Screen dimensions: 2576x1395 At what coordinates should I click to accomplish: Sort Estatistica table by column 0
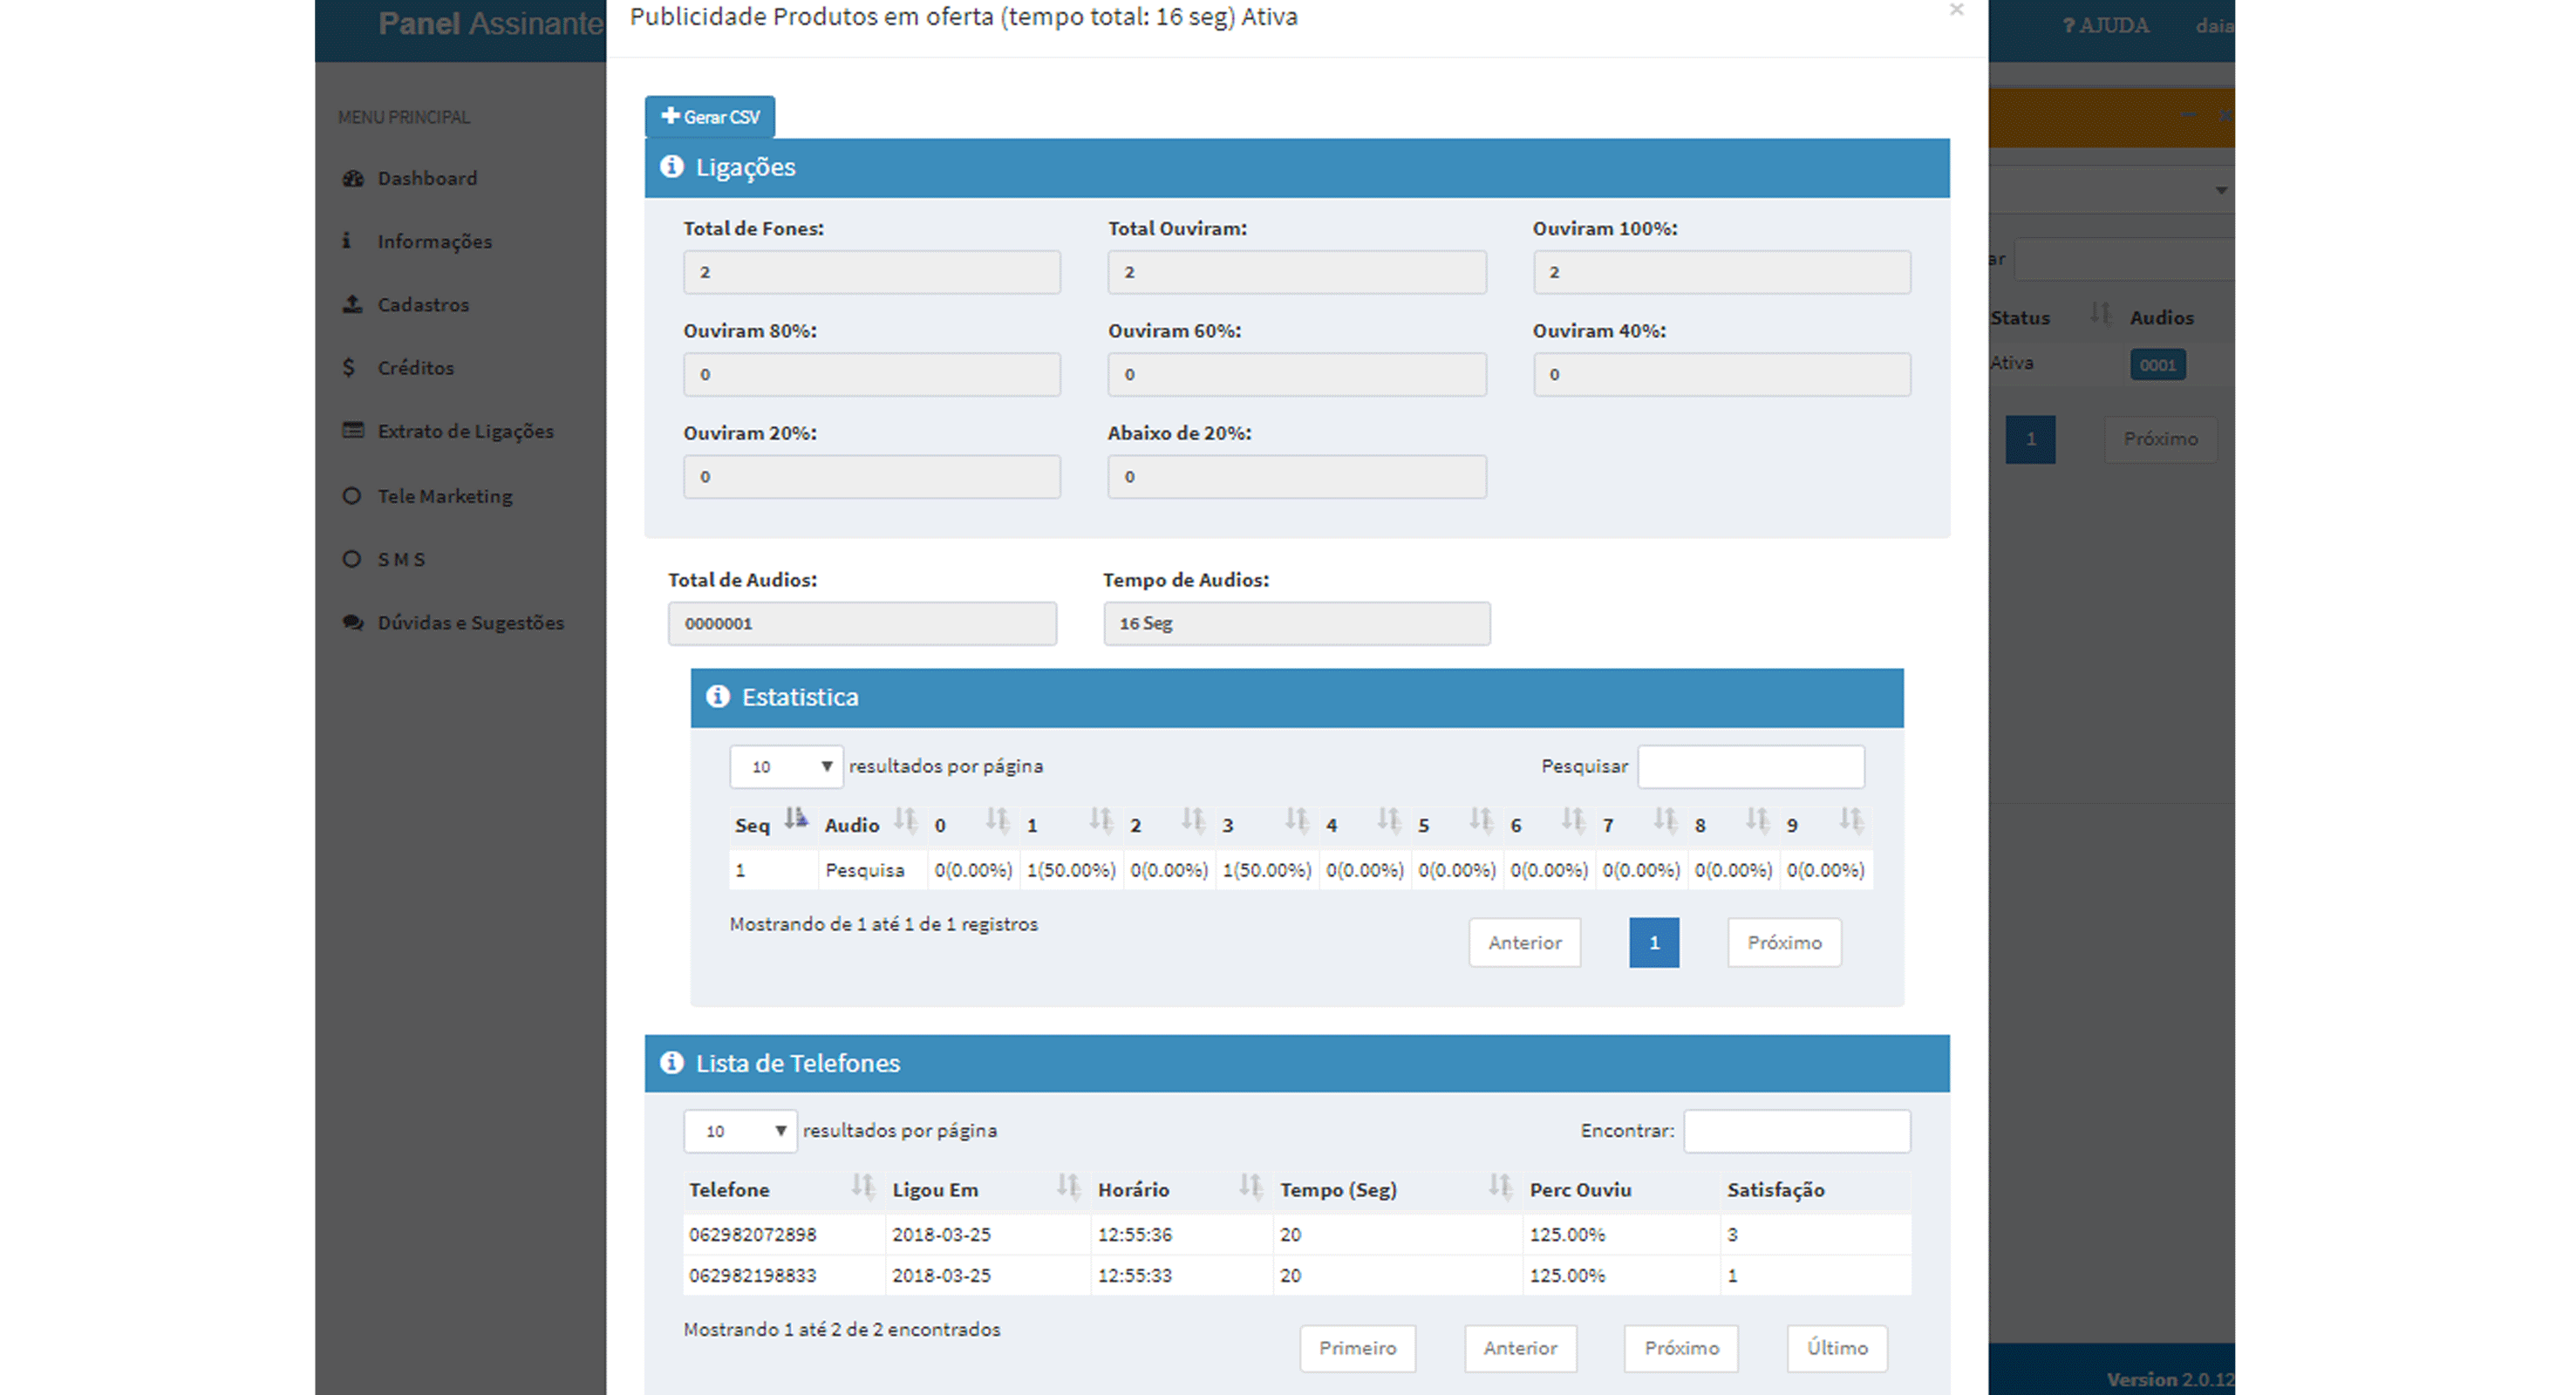(x=973, y=824)
